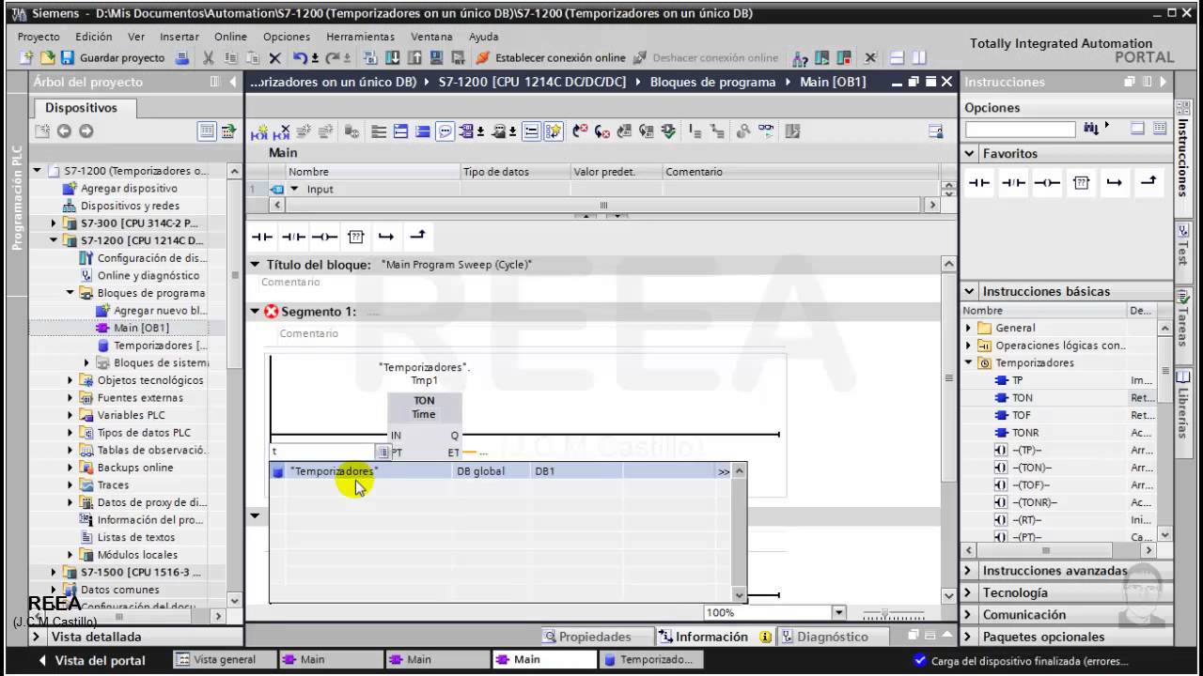Click the Guardar proyecto save icon

tap(68, 58)
